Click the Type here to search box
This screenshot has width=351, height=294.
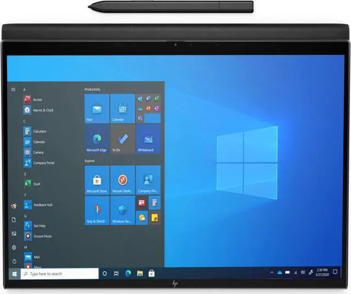(60, 273)
